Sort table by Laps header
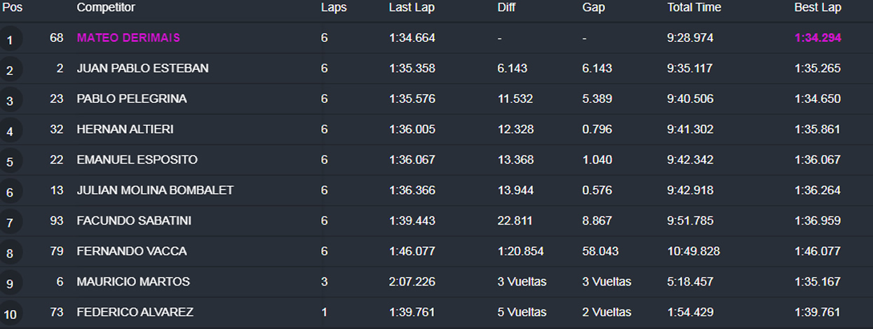Screen dimensions: 873x329 point(334,8)
